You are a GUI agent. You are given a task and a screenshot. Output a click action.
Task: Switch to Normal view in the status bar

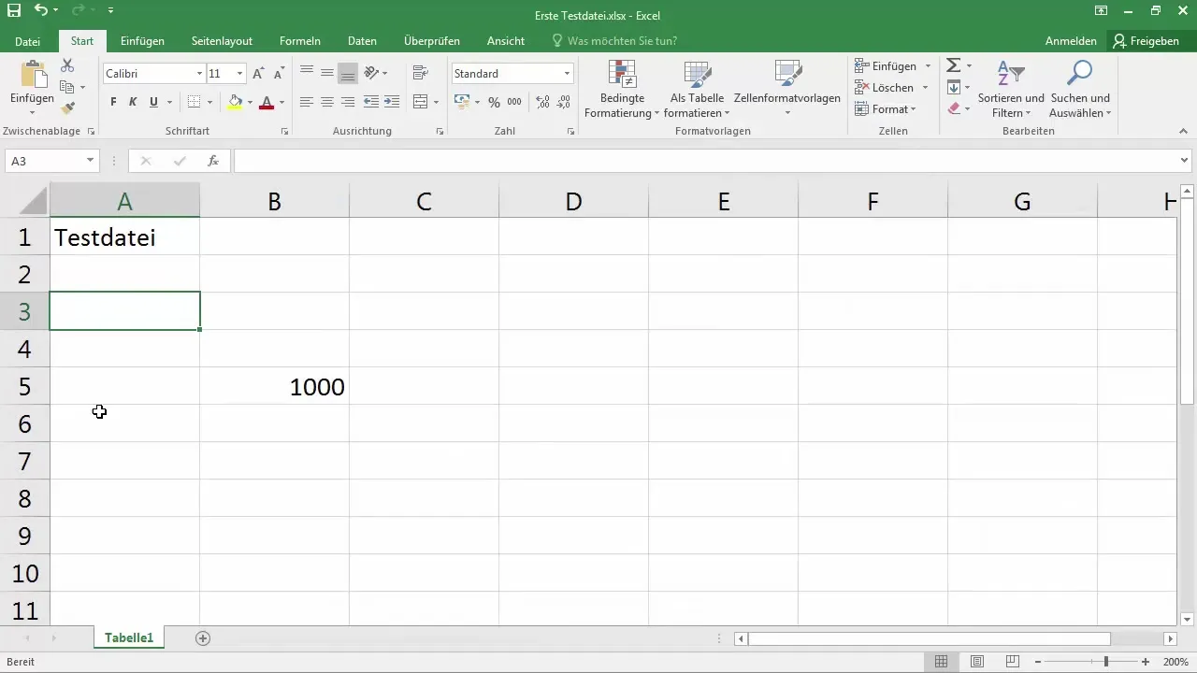(941, 662)
